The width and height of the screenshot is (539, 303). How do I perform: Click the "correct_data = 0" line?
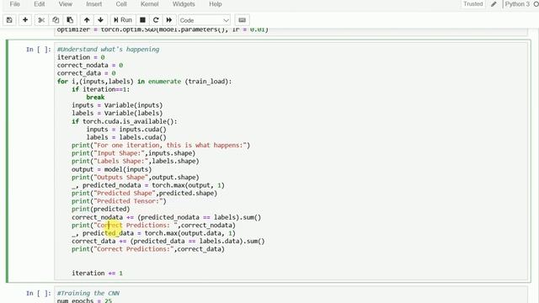(x=86, y=73)
